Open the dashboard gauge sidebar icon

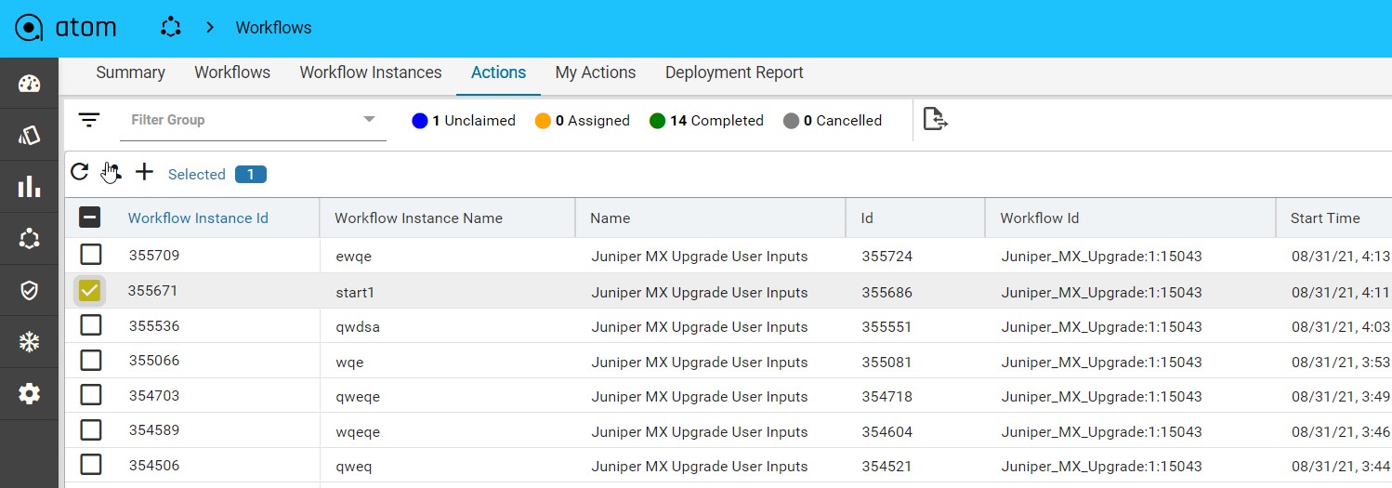(30, 85)
